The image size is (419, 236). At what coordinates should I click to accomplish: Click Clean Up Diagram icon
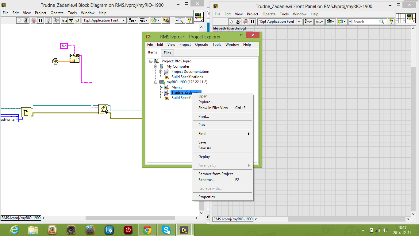[166, 20]
